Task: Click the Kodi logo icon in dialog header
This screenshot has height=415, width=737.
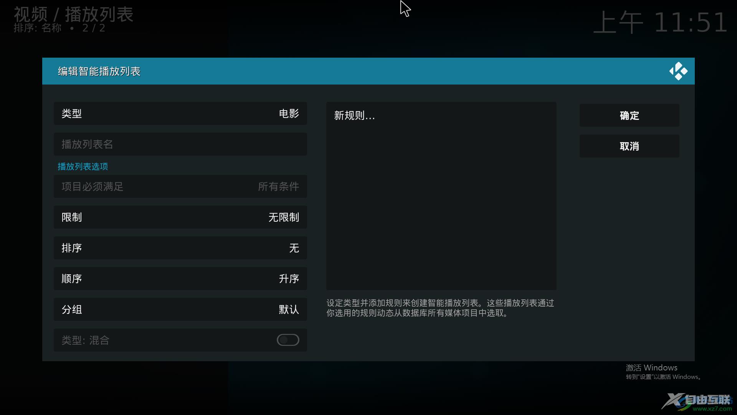Action: [x=678, y=71]
